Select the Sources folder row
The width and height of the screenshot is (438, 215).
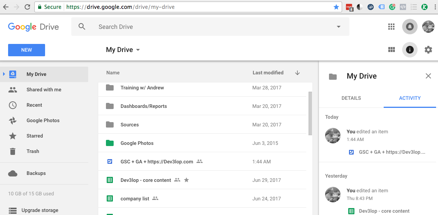[x=202, y=124]
